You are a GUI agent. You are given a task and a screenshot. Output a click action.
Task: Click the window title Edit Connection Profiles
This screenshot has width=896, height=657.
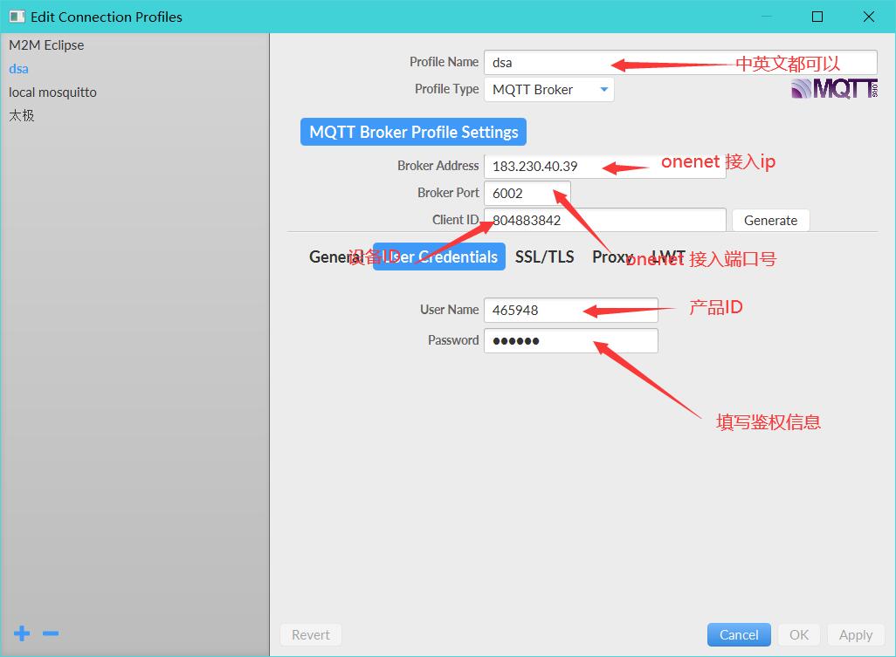click(x=107, y=17)
